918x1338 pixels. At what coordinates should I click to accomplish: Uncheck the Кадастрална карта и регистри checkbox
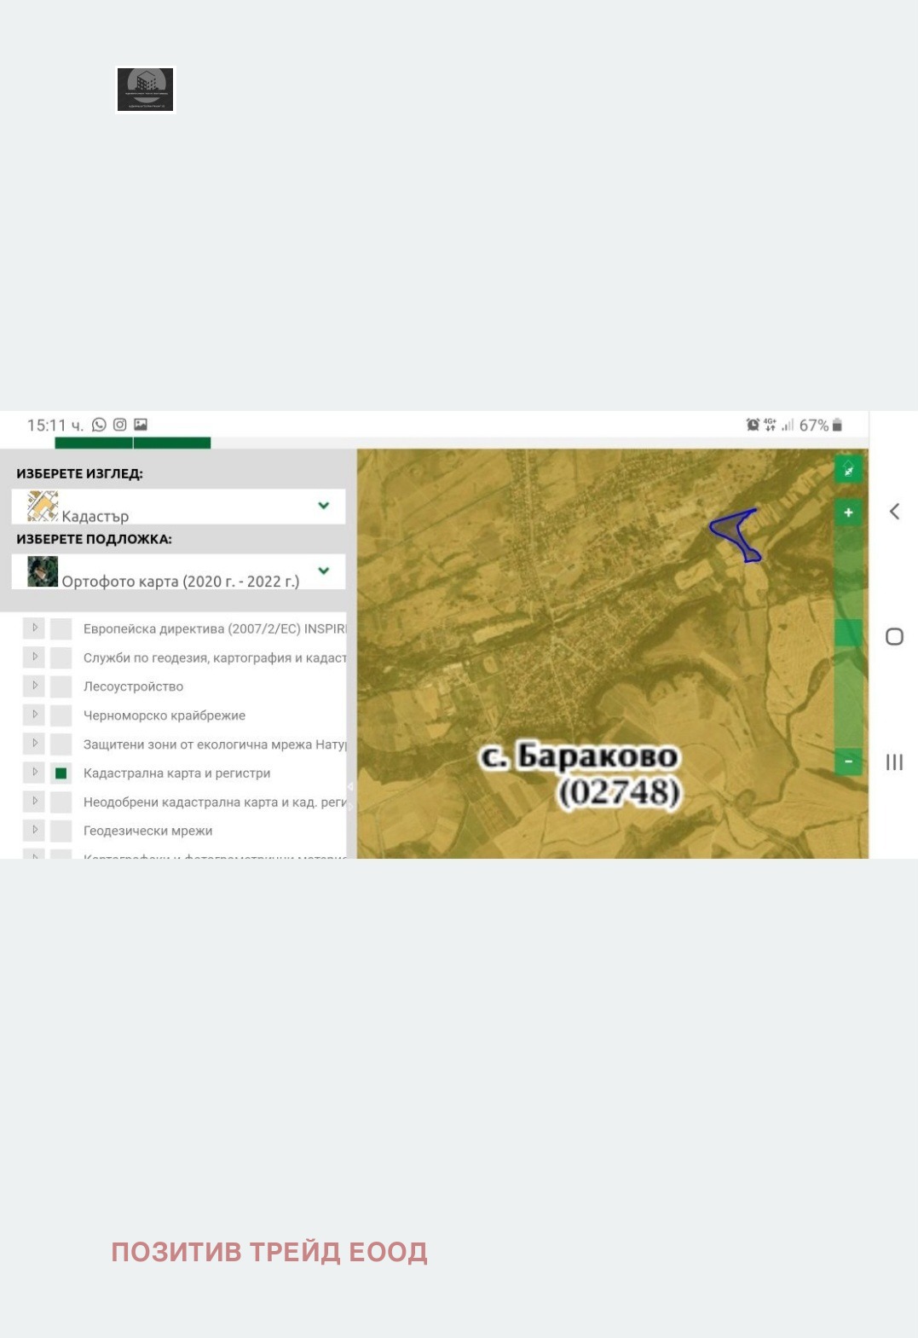61,773
